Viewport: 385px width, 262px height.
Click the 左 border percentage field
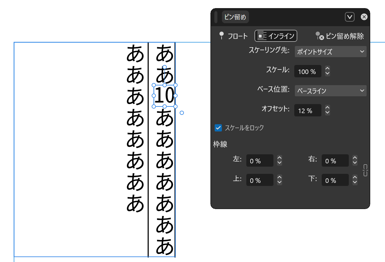pos(260,160)
